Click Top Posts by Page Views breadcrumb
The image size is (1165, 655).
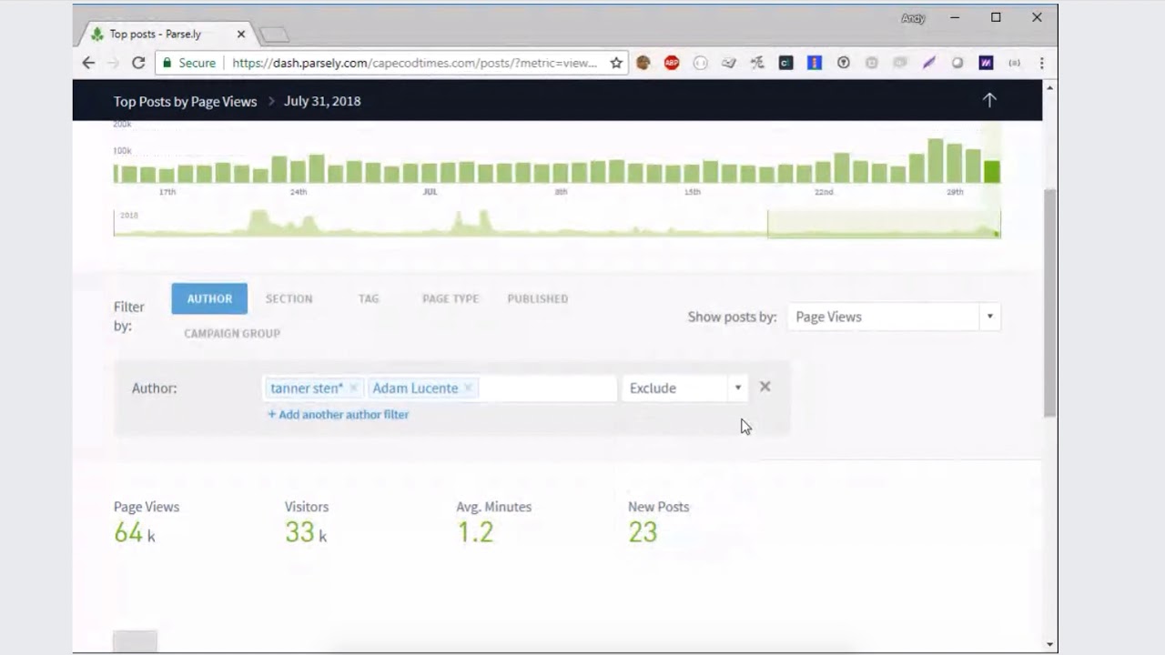pyautogui.click(x=185, y=101)
